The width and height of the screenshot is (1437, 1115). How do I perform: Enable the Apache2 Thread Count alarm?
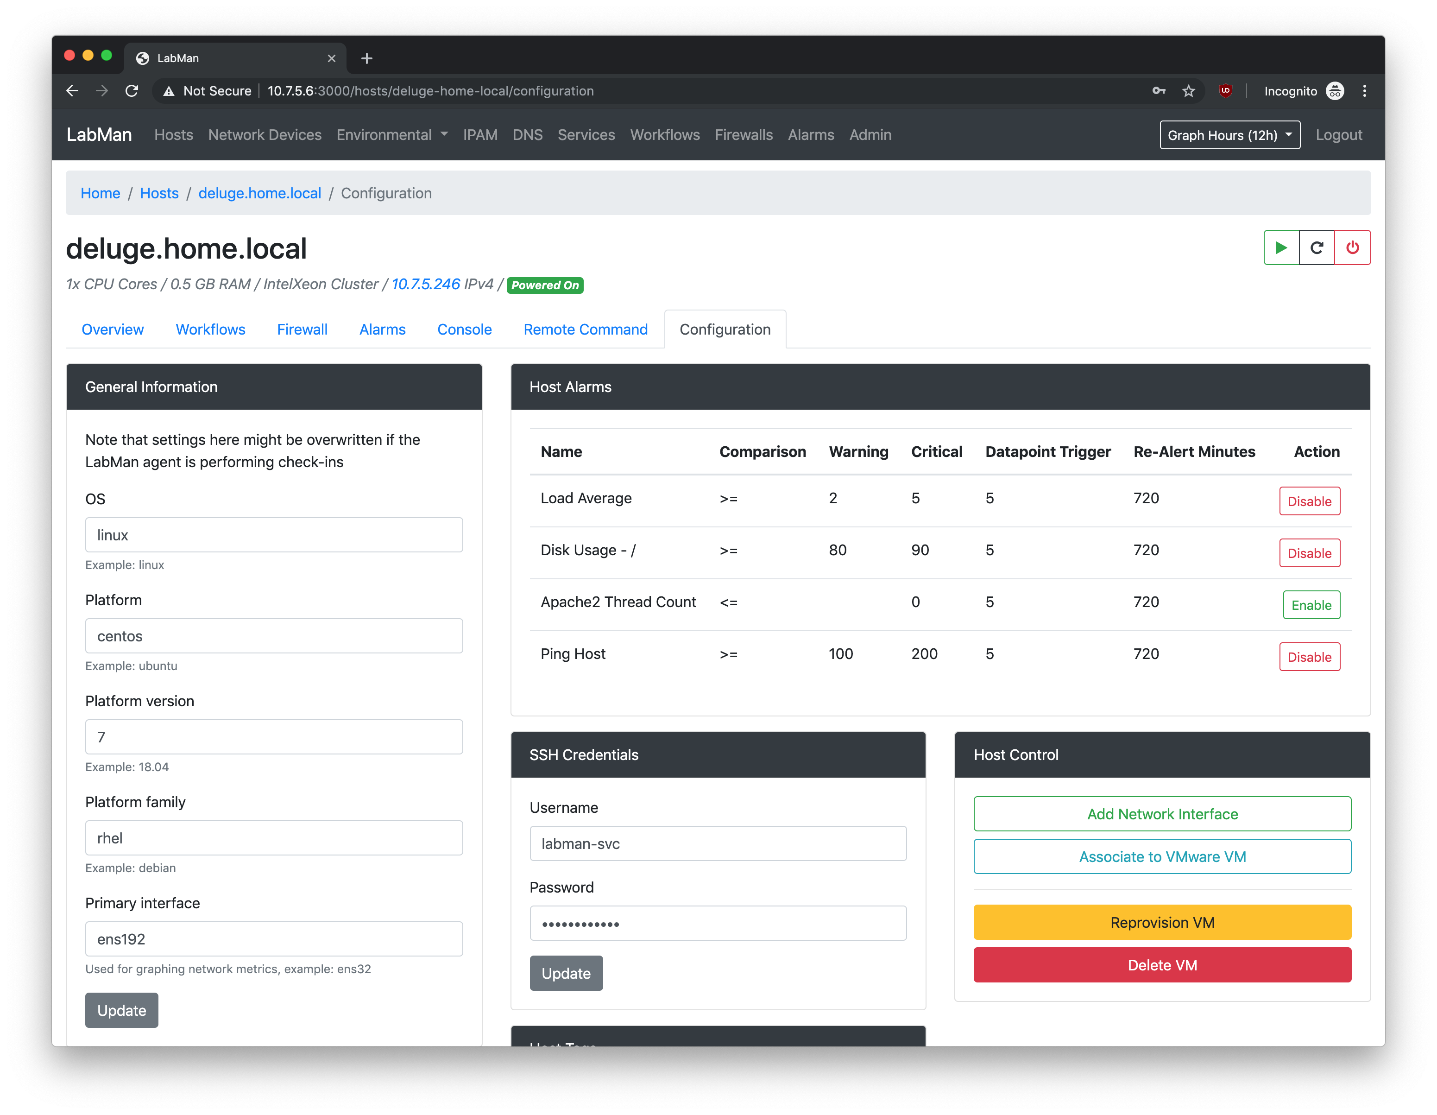point(1311,605)
